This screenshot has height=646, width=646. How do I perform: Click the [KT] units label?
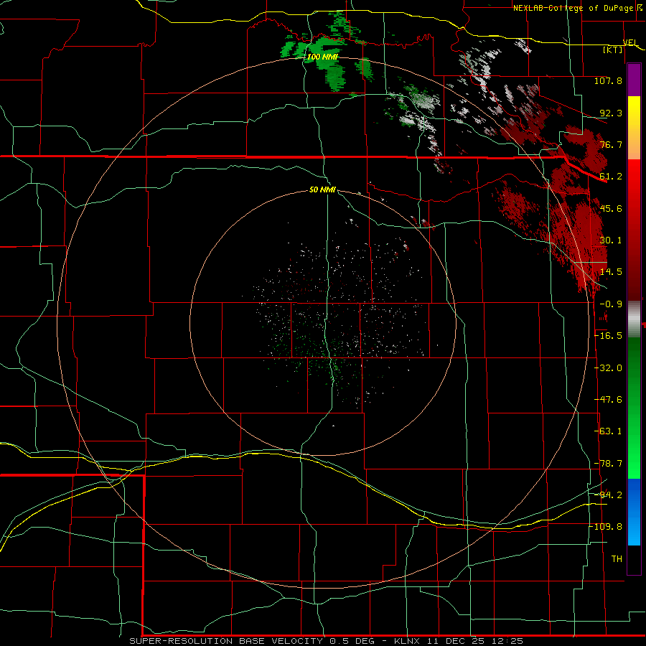(x=612, y=50)
